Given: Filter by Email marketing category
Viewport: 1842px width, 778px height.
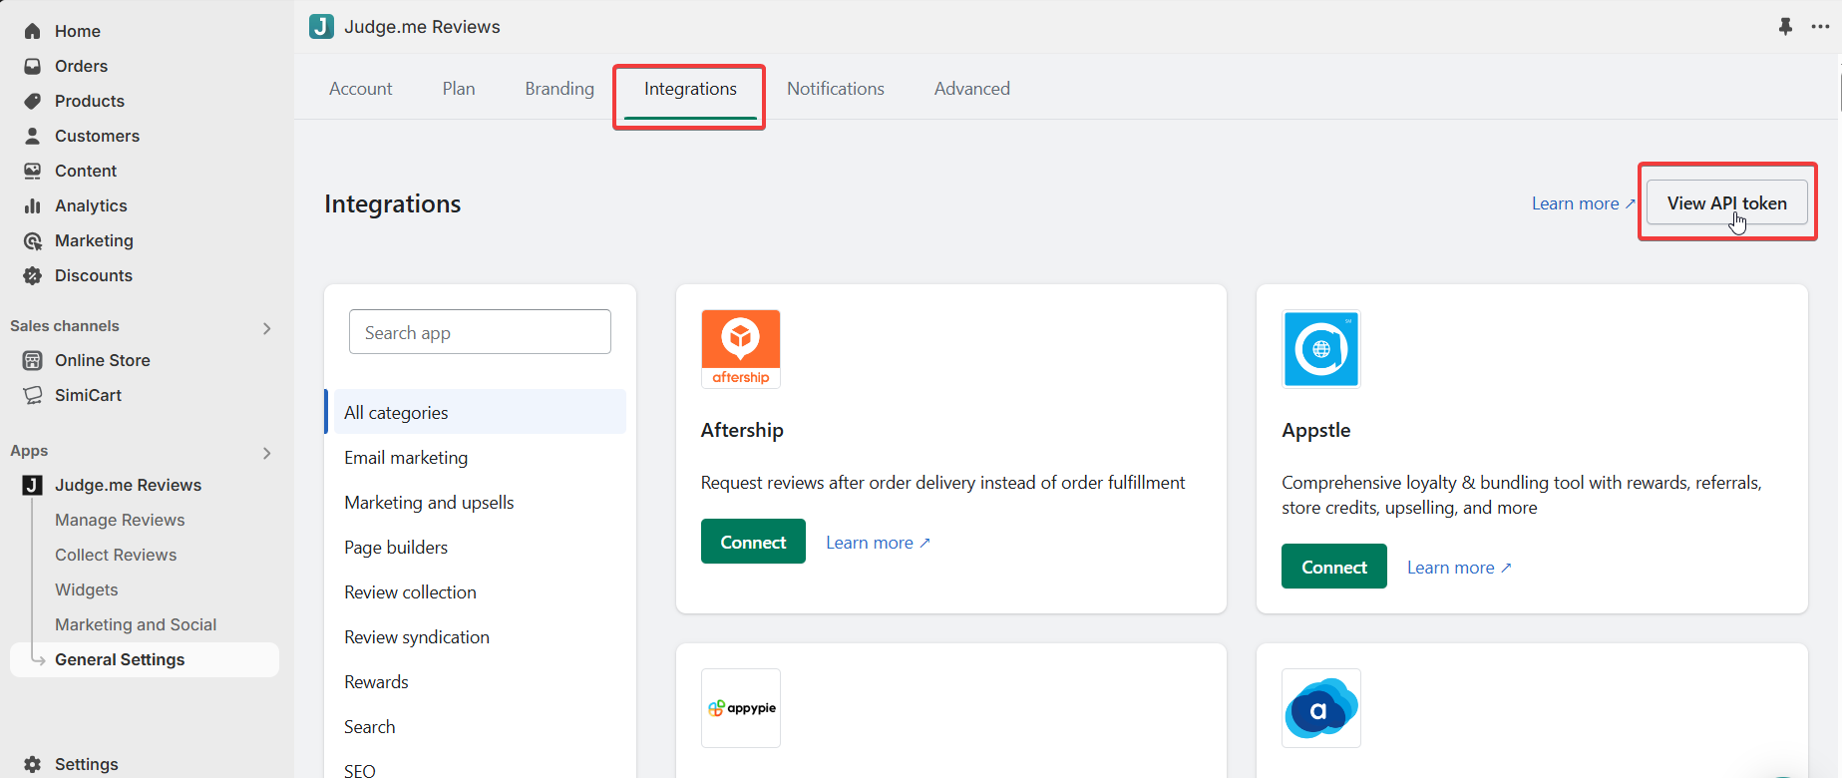Looking at the screenshot, I should (x=406, y=458).
